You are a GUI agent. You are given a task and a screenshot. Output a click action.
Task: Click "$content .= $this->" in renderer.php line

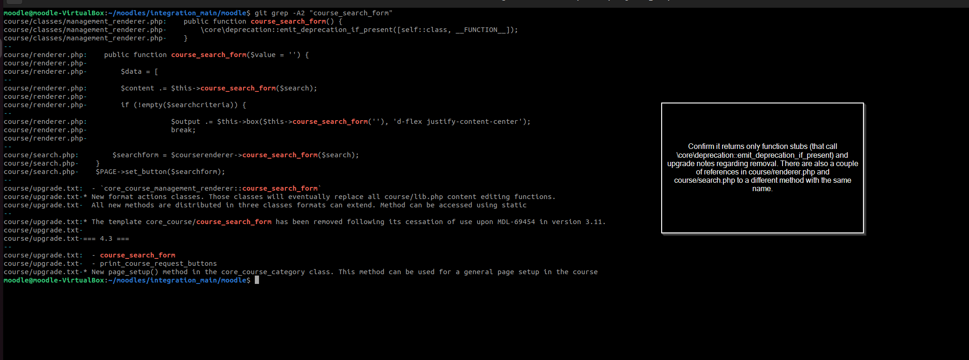(x=160, y=88)
